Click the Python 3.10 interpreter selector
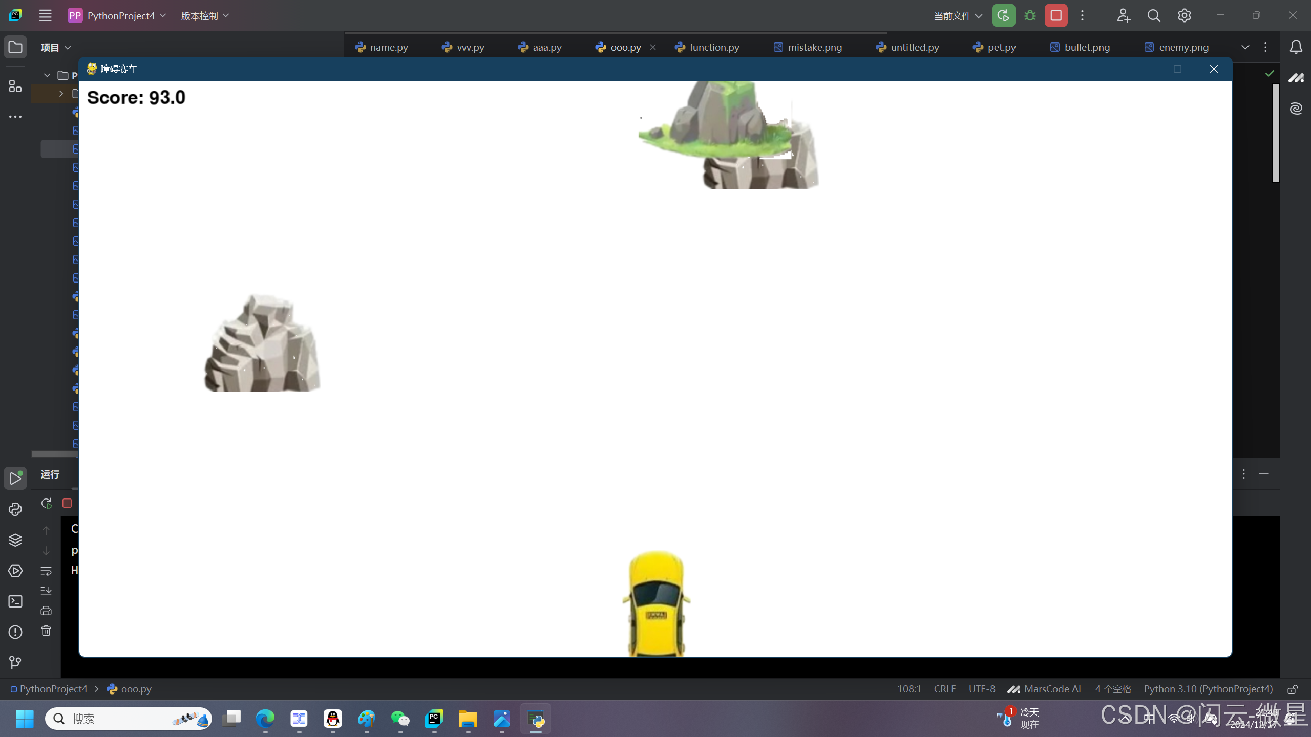The height and width of the screenshot is (737, 1311). tap(1208, 689)
